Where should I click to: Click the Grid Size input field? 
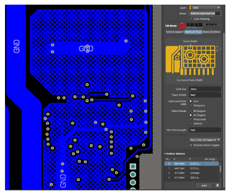[205, 89]
